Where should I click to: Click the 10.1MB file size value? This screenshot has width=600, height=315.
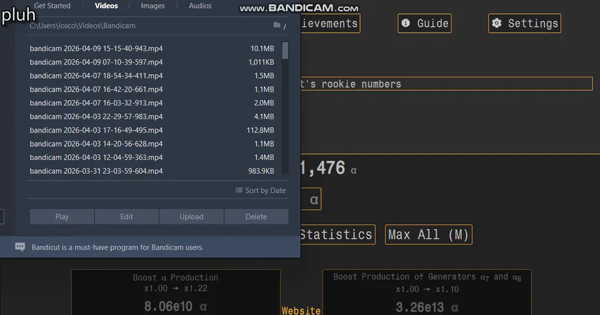262,49
